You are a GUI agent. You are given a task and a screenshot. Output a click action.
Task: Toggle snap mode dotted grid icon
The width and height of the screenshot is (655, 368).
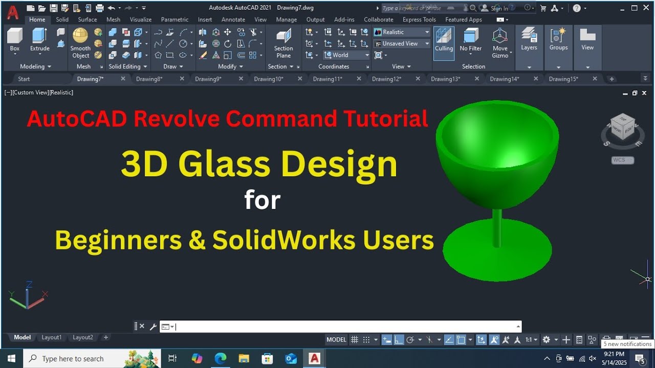click(x=366, y=339)
